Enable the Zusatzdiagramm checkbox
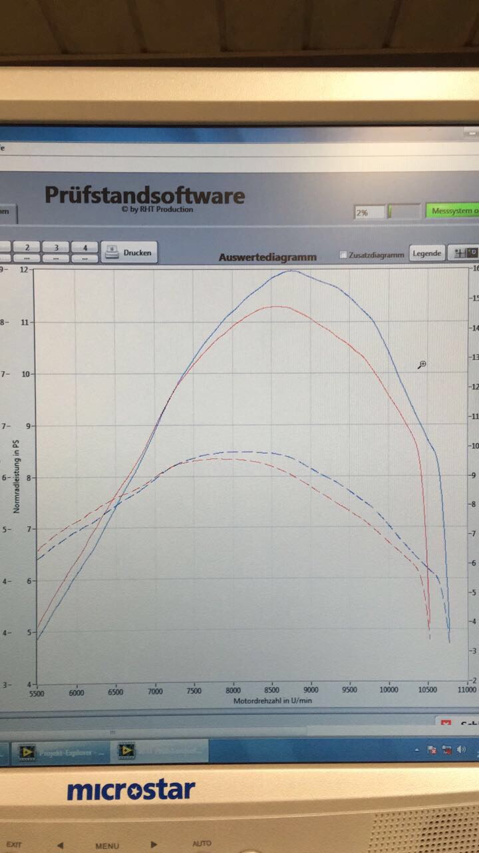The height and width of the screenshot is (853, 479). (x=343, y=255)
